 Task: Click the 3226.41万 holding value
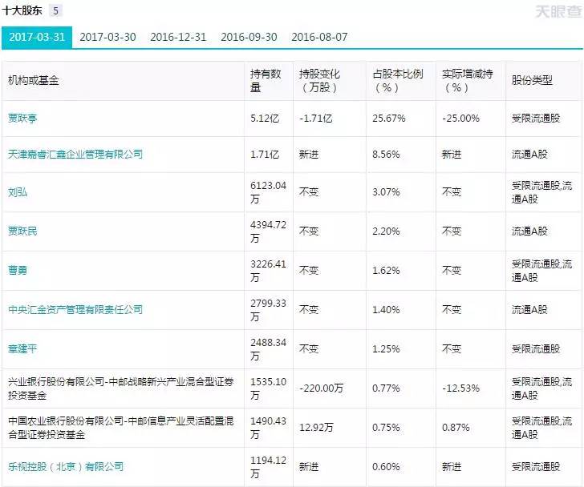[x=268, y=270]
